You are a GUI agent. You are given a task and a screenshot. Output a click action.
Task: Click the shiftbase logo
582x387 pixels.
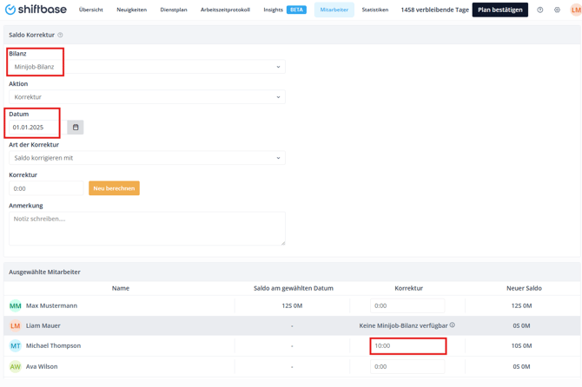click(35, 10)
